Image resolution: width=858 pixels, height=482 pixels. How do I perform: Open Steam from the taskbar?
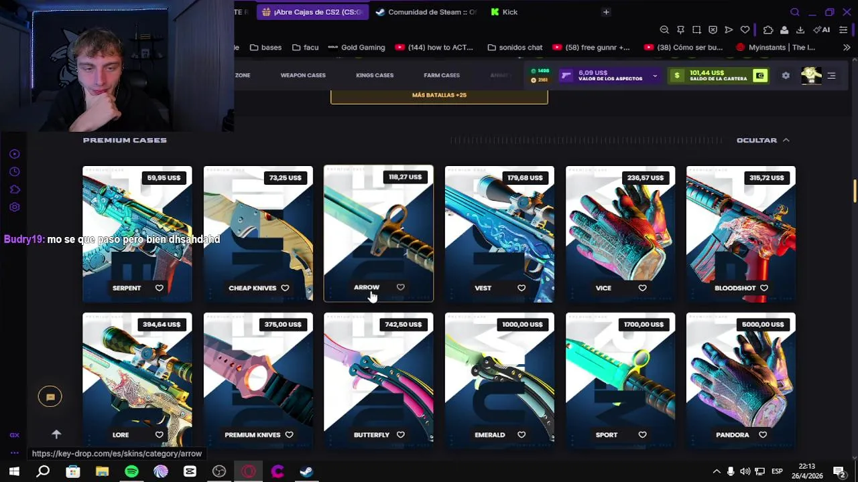point(306,471)
